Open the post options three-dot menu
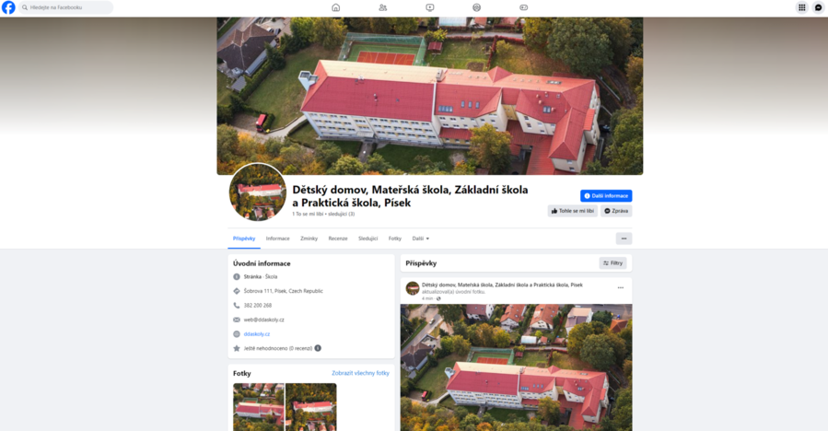 [x=621, y=288]
